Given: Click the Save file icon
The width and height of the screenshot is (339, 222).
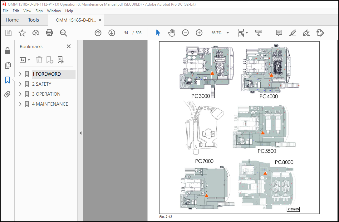Looking at the screenshot, I should 8,33.
